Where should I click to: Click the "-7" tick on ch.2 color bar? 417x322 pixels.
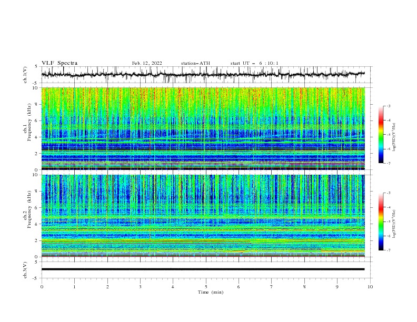tap(389, 250)
